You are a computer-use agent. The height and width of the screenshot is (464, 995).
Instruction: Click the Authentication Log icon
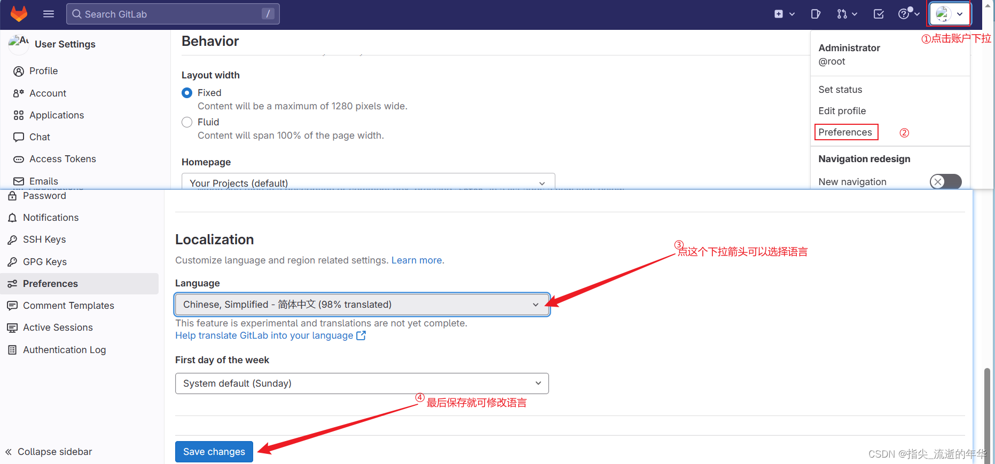tap(12, 350)
